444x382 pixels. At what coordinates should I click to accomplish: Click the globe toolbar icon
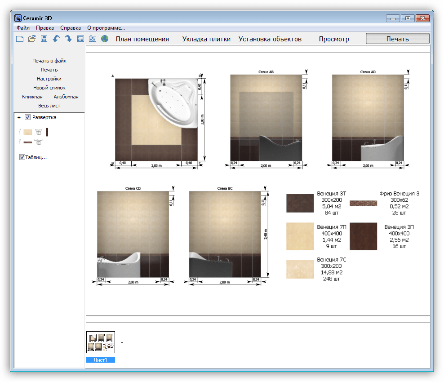pyautogui.click(x=105, y=39)
